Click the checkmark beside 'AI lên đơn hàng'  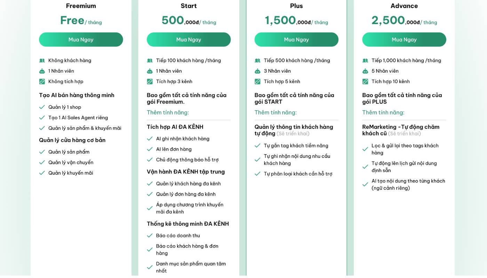[x=150, y=149]
